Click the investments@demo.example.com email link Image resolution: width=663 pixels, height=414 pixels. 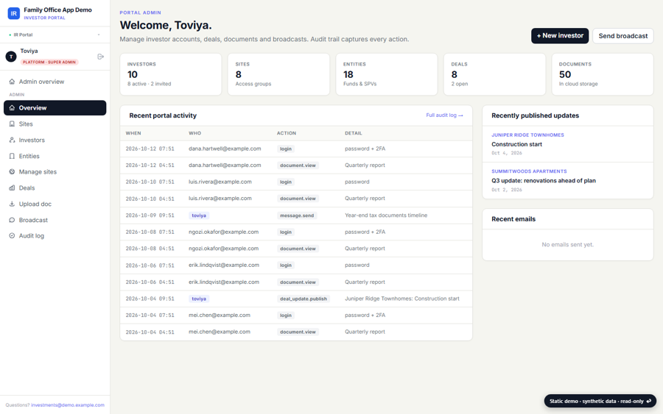pyautogui.click(x=68, y=404)
